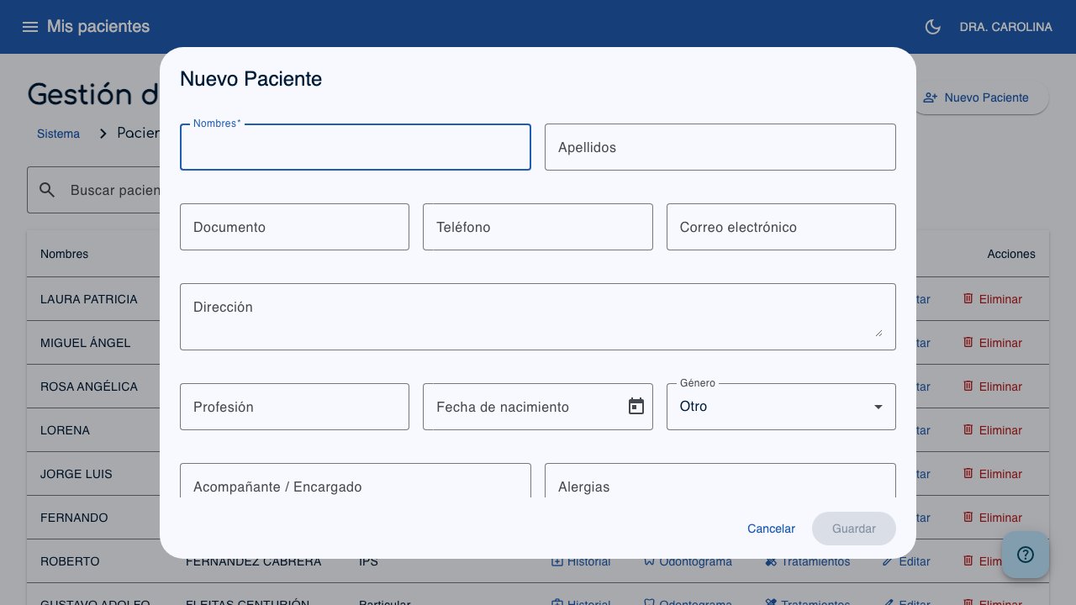This screenshot has height=605, width=1076.
Task: Click the Dirección text area
Action: coord(538,317)
